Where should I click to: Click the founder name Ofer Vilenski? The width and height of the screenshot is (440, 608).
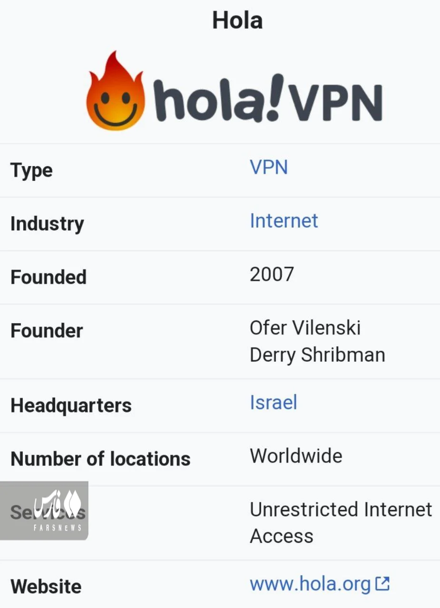[305, 328]
